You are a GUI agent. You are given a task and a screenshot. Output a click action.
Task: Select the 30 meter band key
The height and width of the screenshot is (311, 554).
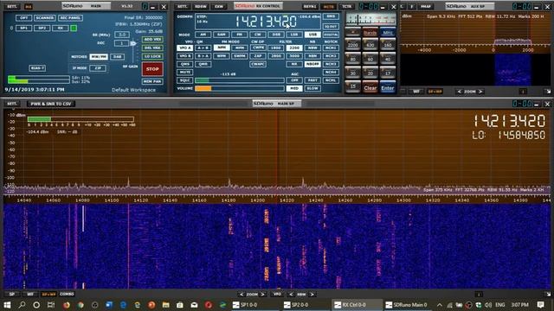coord(352,73)
